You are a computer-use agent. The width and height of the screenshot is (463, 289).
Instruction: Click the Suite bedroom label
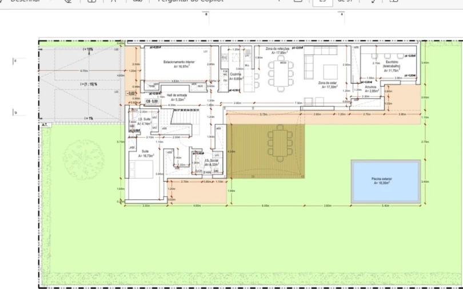pos(146,152)
